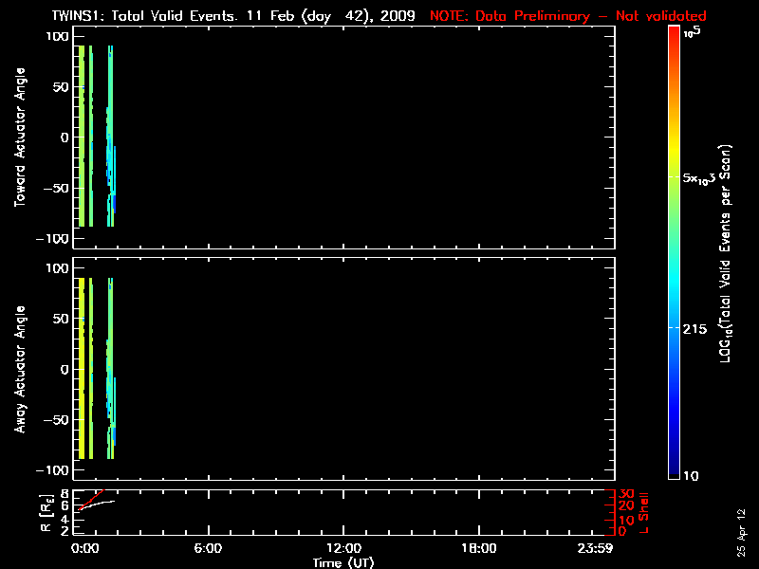
Task: Click the '25 Apr 12' date stamp
Action: (x=741, y=526)
